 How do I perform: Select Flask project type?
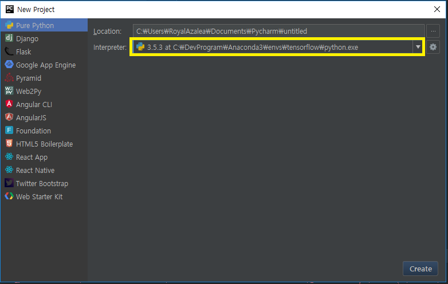click(44, 52)
